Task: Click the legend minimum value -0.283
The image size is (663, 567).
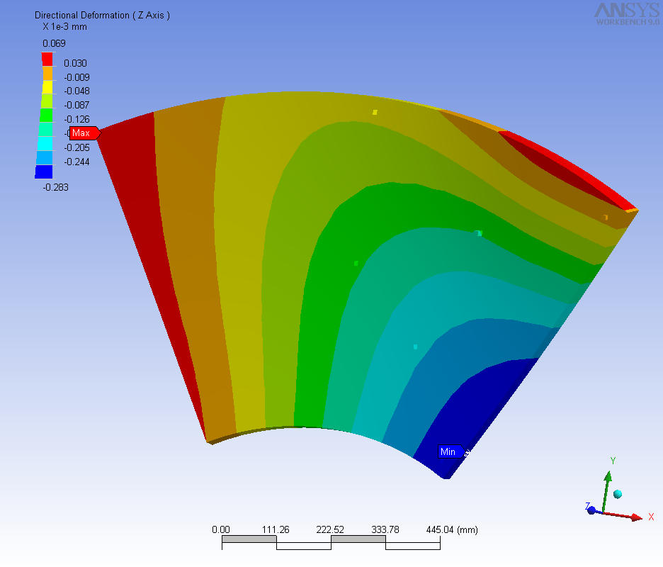Action: (x=55, y=187)
